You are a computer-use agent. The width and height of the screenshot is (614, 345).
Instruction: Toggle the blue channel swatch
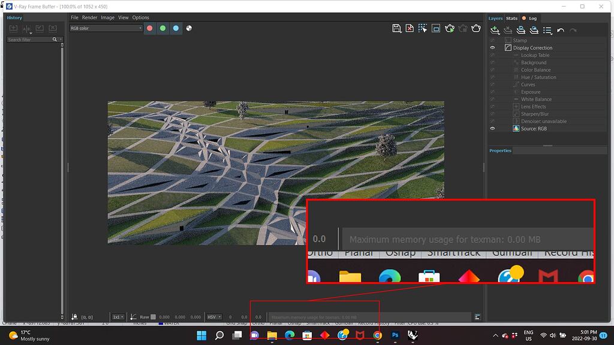pos(176,28)
